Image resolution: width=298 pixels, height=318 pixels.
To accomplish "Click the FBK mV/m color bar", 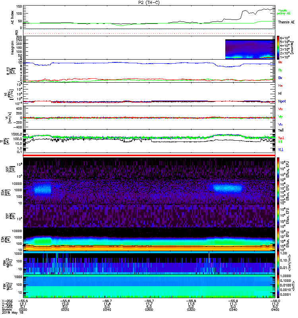I will tap(278, 263).
